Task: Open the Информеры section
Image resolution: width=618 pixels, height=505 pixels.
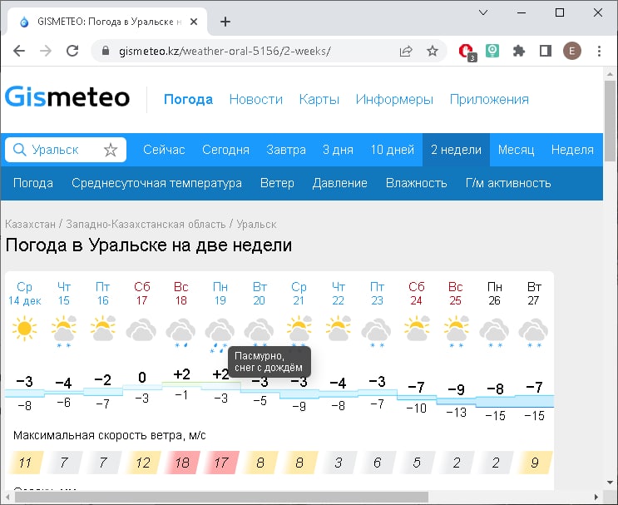Action: point(394,99)
